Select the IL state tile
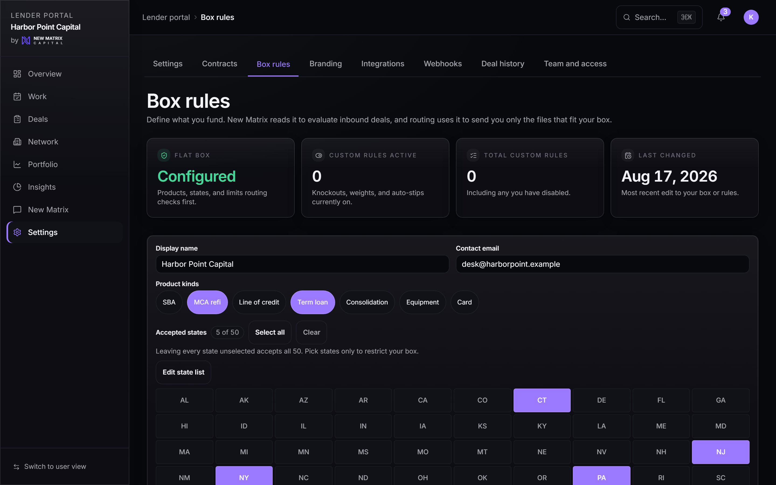The height and width of the screenshot is (485, 776). pyautogui.click(x=303, y=426)
